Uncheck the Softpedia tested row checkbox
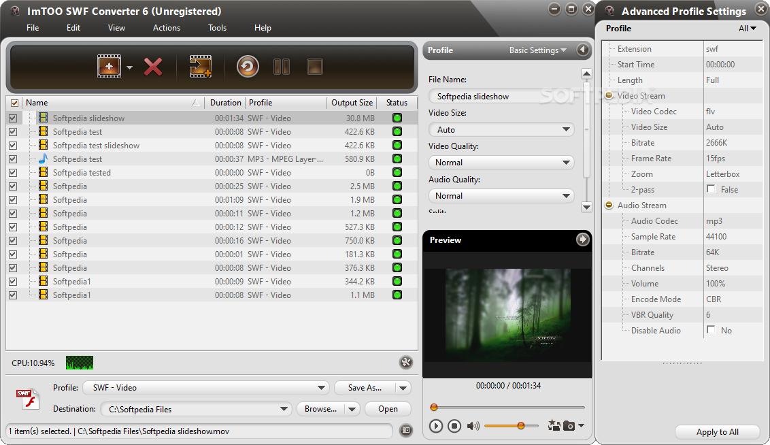This screenshot has height=445, width=770. (13, 172)
